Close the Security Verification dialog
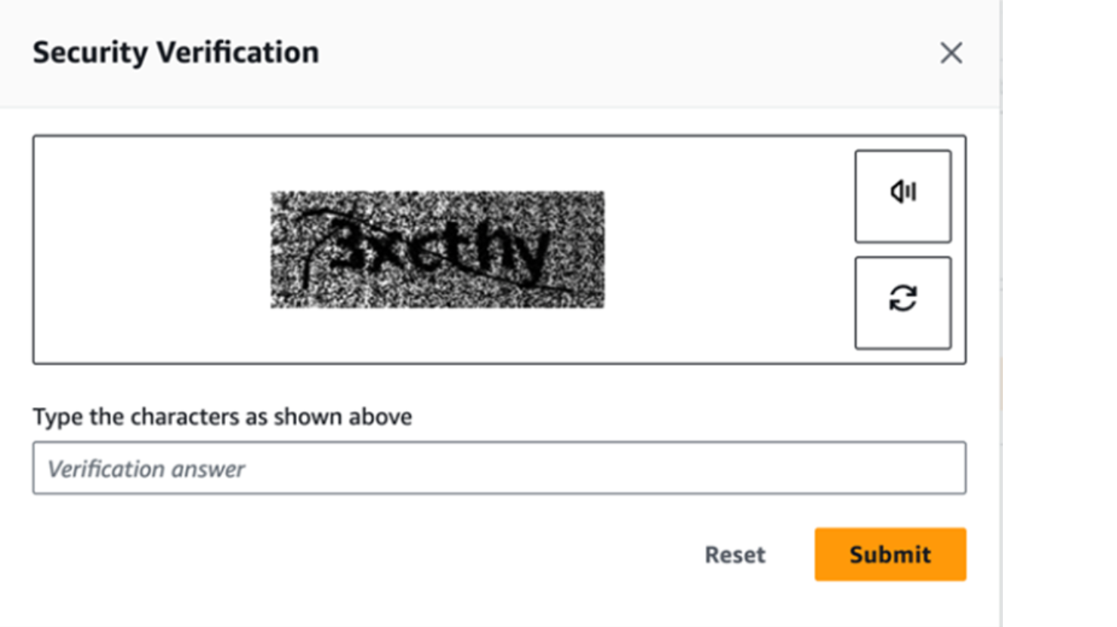 951,53
